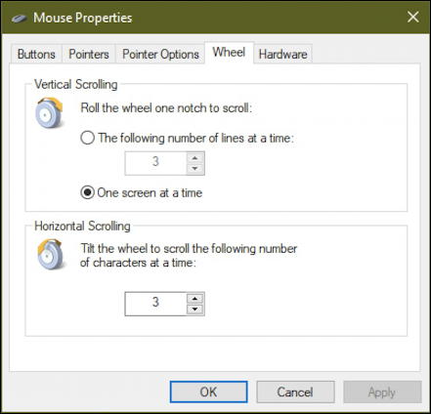Click the Apply button
The height and width of the screenshot is (414, 431).
[382, 392]
